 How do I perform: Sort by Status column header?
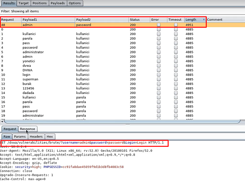click(x=139, y=20)
